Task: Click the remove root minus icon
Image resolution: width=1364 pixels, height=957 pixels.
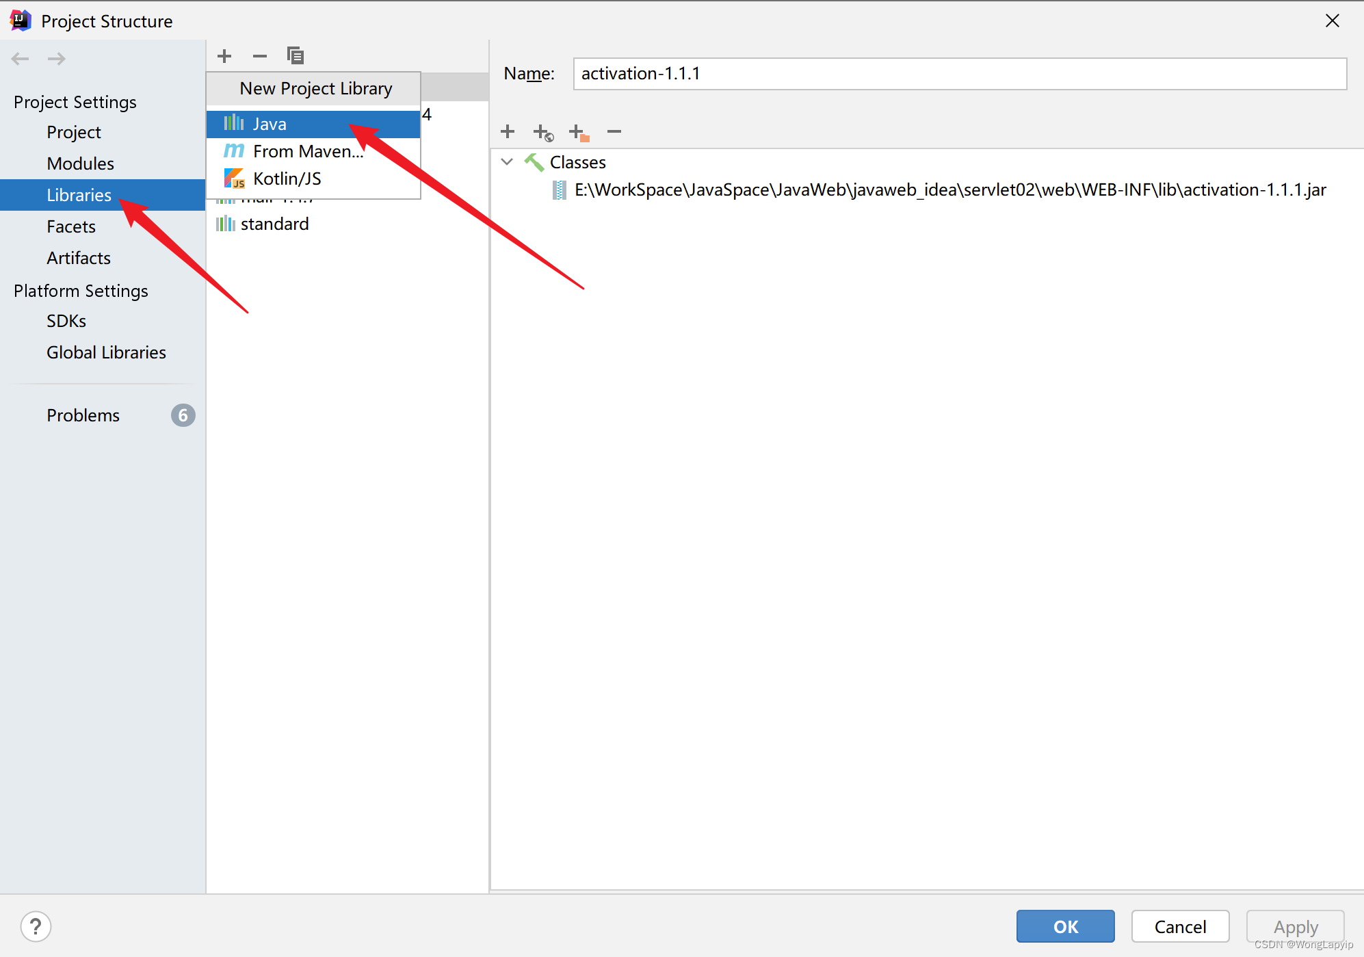Action: pyautogui.click(x=614, y=131)
